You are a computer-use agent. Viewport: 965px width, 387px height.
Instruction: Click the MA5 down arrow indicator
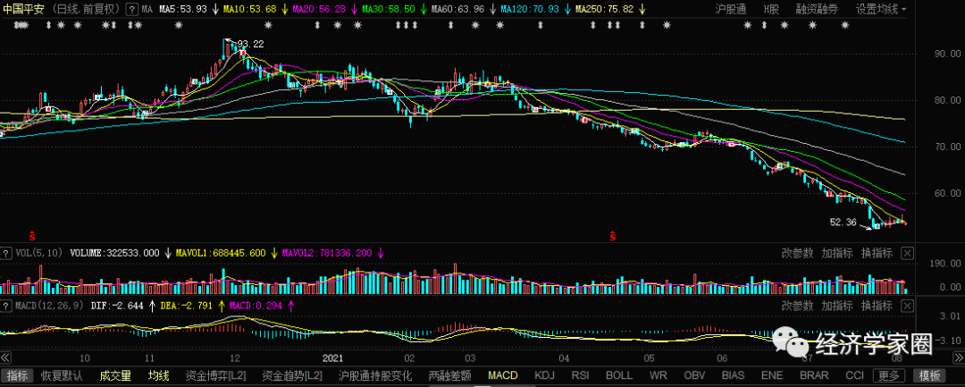click(x=214, y=9)
